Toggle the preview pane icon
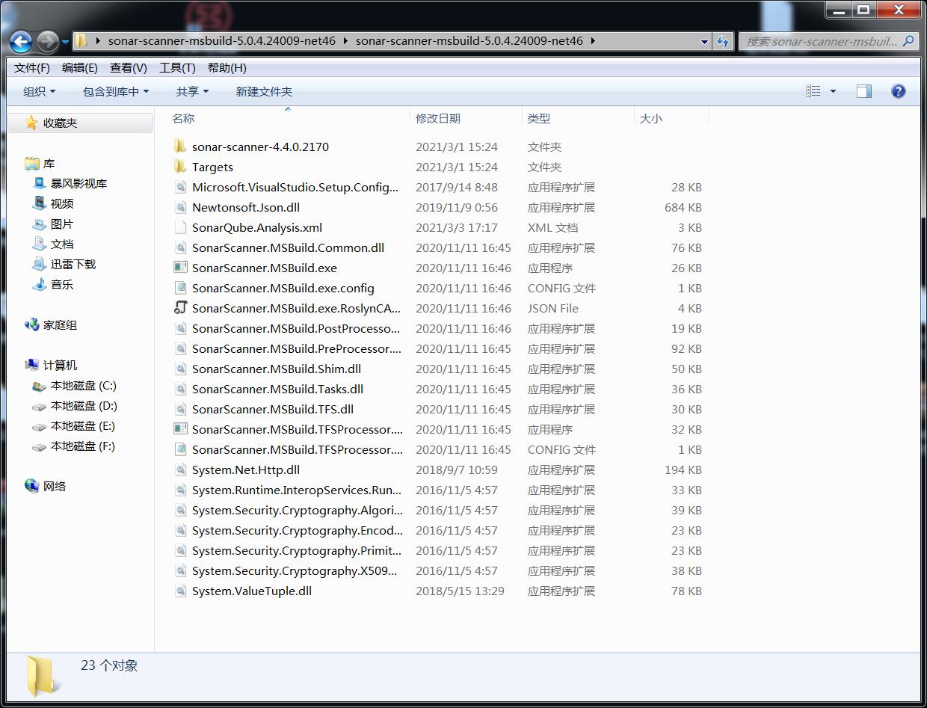 (x=863, y=91)
